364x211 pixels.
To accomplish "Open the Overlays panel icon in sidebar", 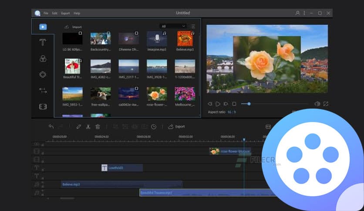I will point(43,75).
